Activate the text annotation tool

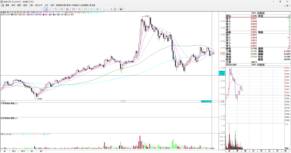click(x=97, y=9)
